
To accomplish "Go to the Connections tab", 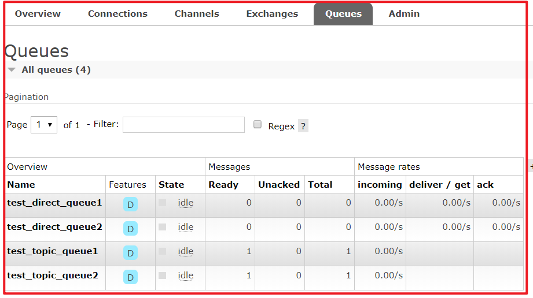I will tap(117, 14).
